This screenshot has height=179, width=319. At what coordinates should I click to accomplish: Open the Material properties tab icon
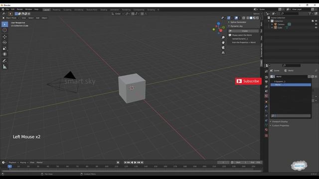coord(266,130)
